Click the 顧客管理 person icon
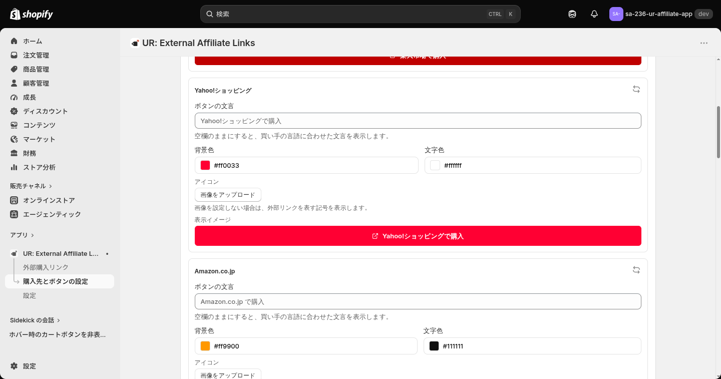The image size is (721, 379). pos(14,83)
